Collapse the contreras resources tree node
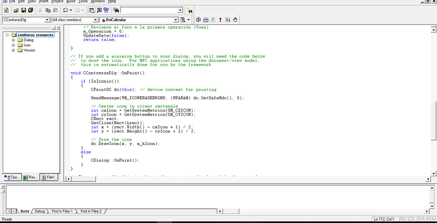Viewport: 437px width, 223px height. (7, 35)
